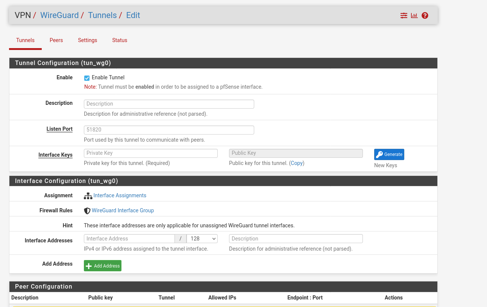Image resolution: width=487 pixels, height=307 pixels.
Task: Click the plus icon on Add Address
Action: (x=89, y=266)
